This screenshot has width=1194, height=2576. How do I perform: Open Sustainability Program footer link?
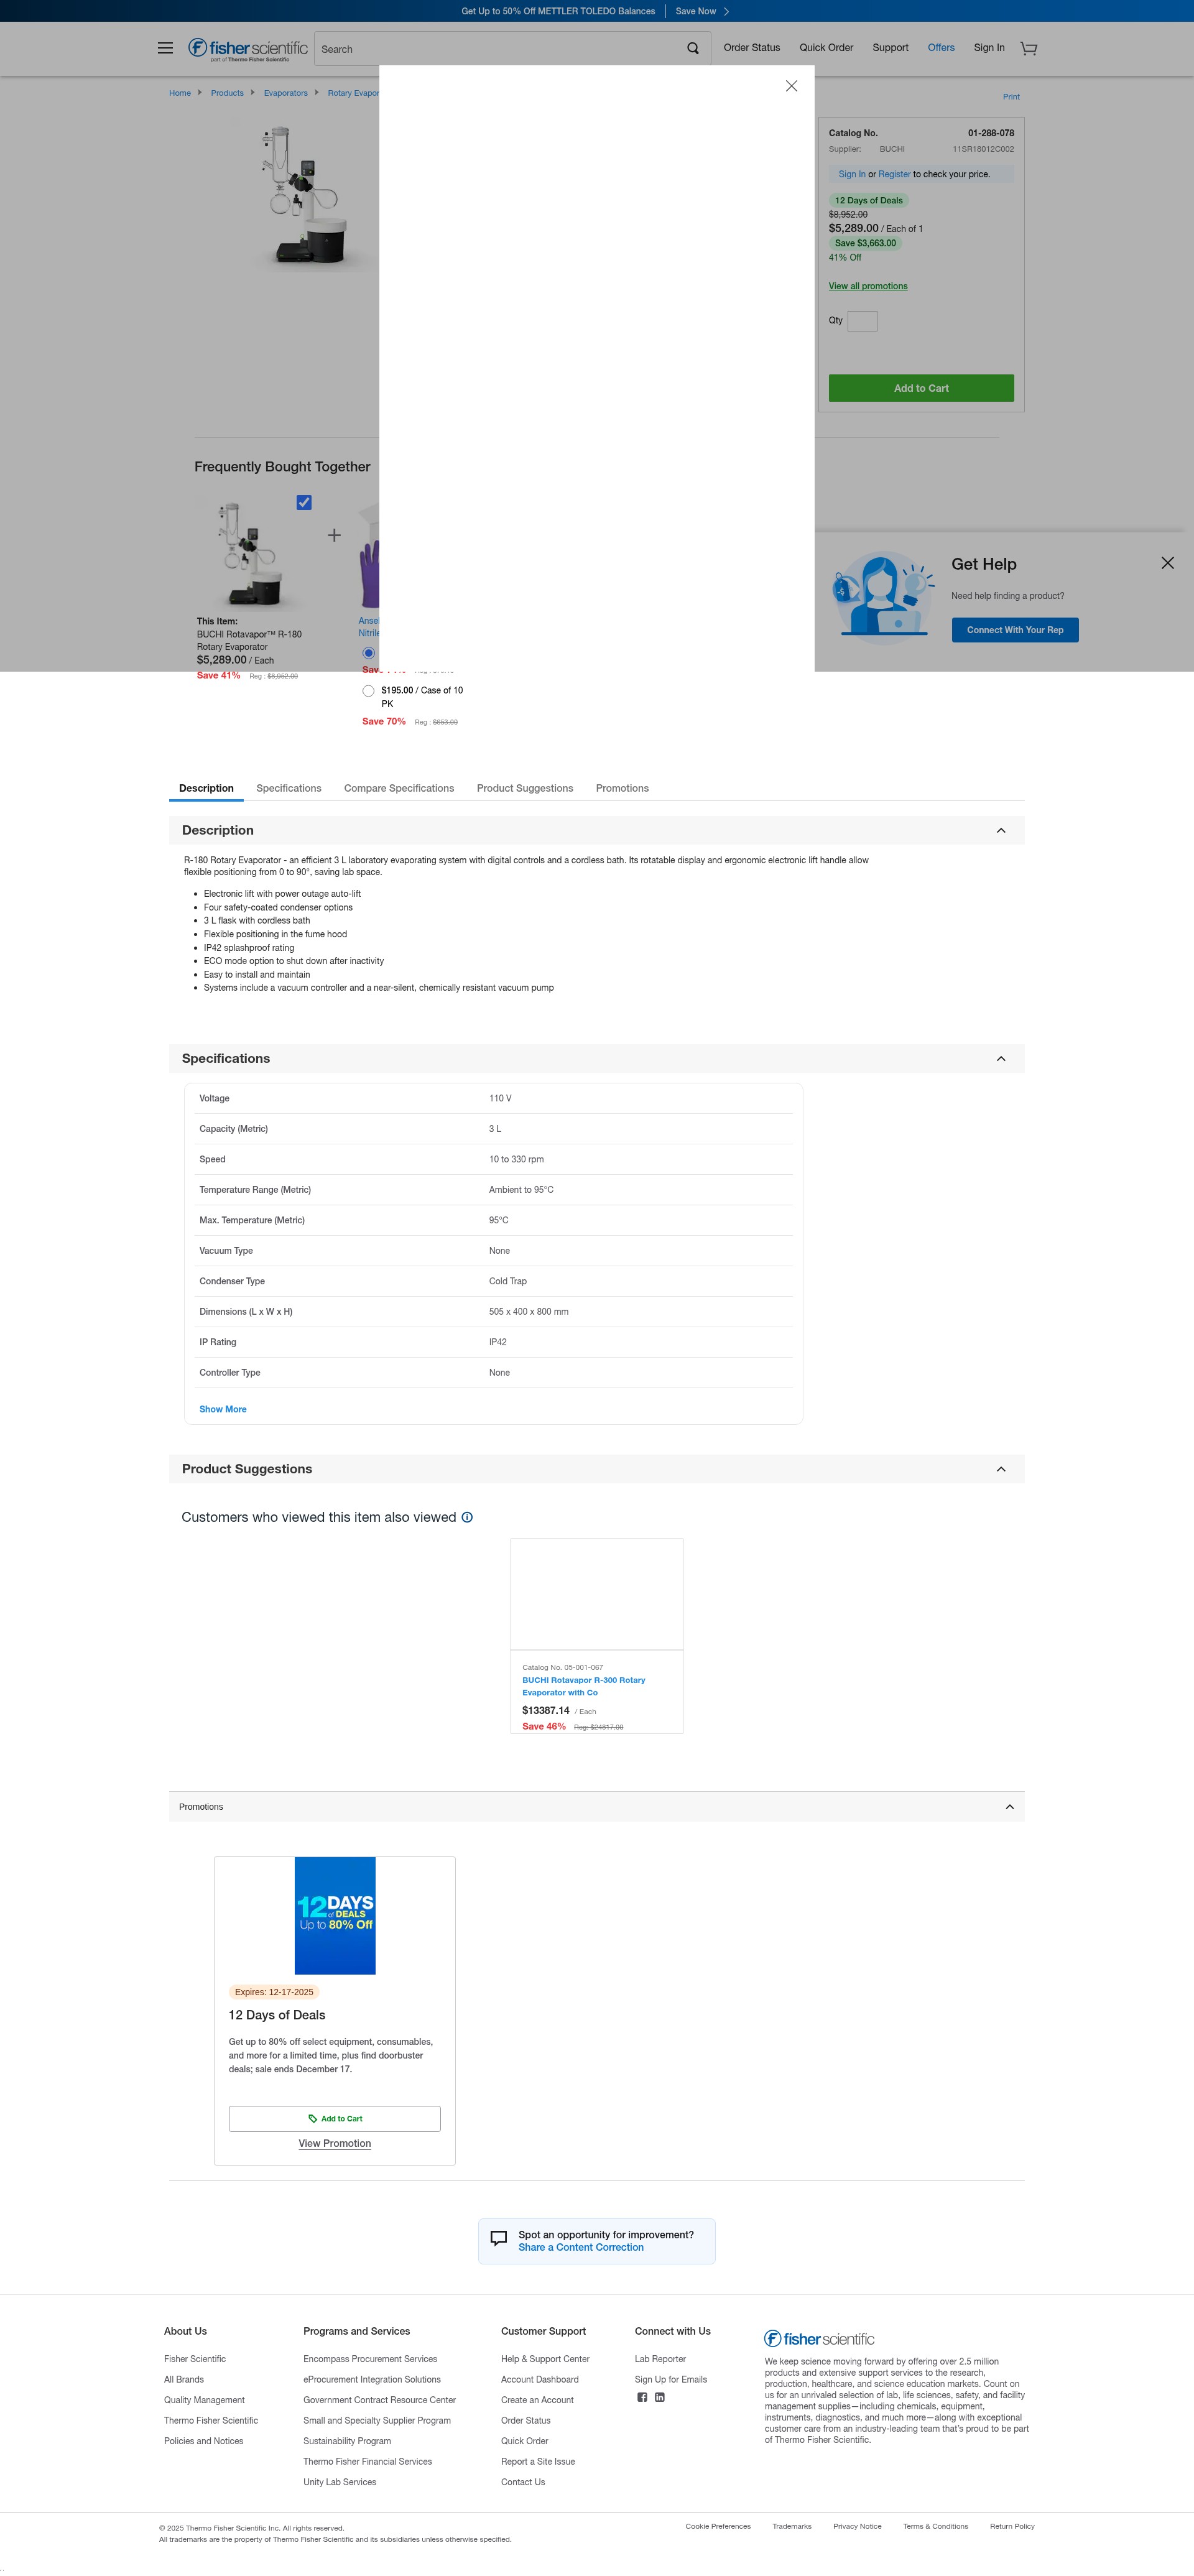point(347,2441)
